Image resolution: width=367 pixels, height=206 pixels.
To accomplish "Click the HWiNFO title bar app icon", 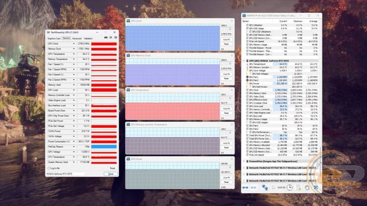I will click(244, 15).
